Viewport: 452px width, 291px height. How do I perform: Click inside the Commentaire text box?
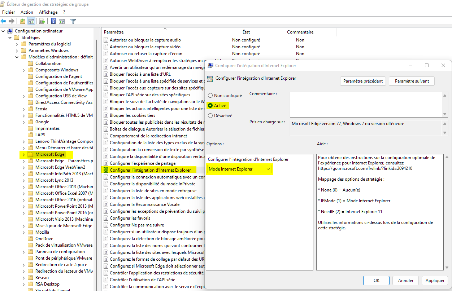366,104
